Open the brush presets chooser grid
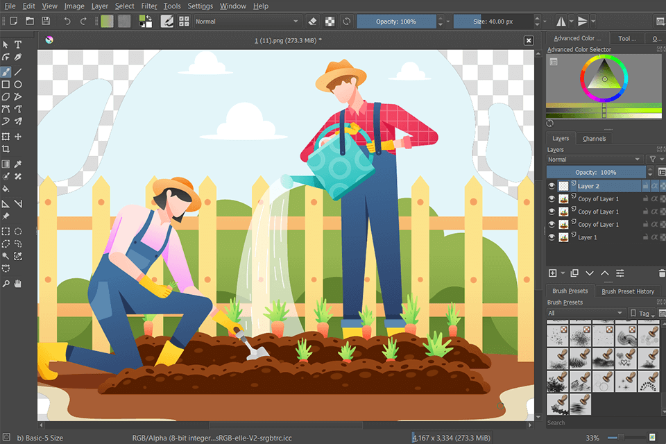The image size is (666, 444). point(184,22)
